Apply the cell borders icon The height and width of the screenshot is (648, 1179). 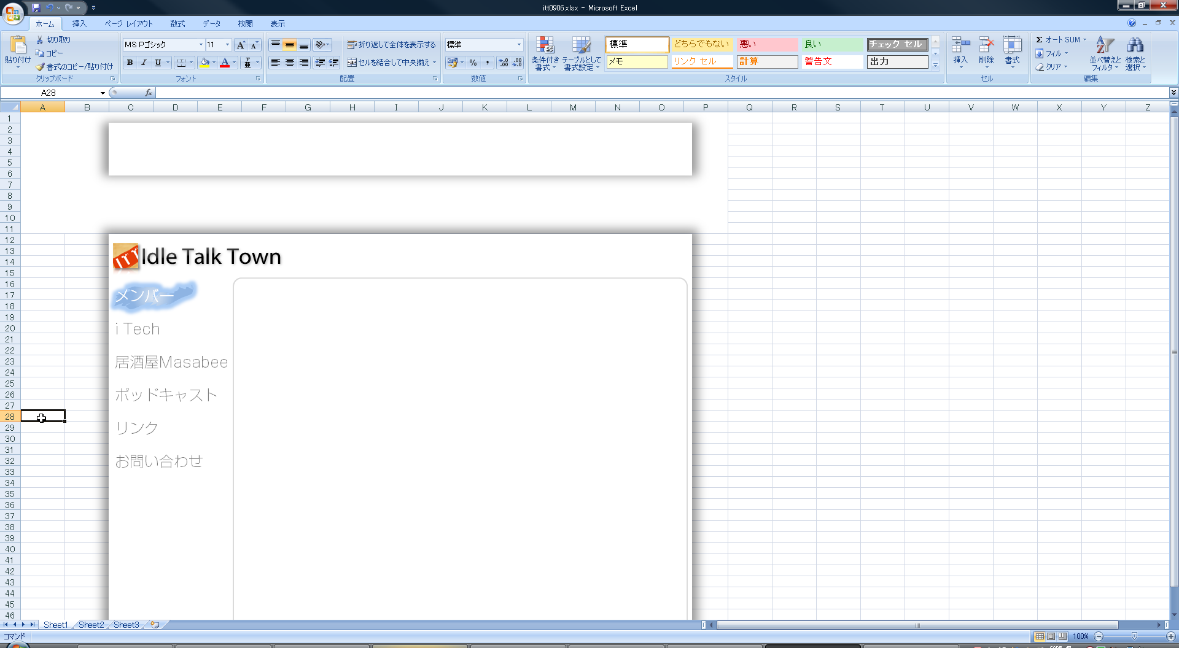(181, 63)
